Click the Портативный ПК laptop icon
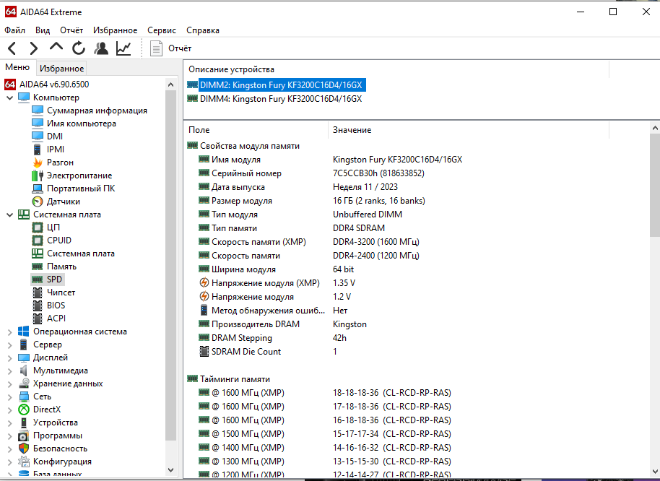660x481 pixels. pos(38,188)
